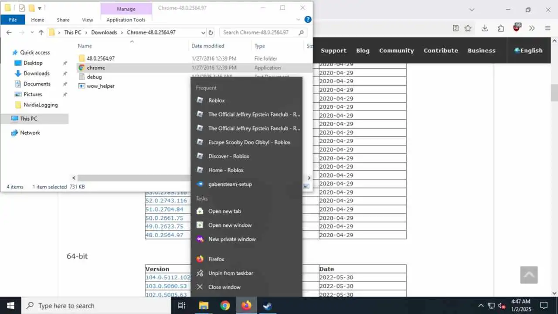Open Quick Access Toolbar customize dropdown
This screenshot has height=314, width=558.
click(40, 8)
